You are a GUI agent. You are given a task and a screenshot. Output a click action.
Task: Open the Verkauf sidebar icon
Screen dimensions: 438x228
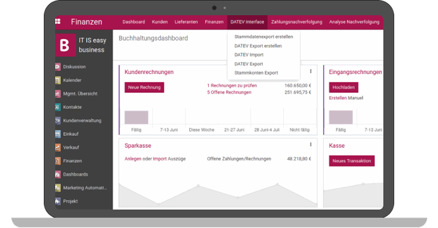[x=58, y=148]
